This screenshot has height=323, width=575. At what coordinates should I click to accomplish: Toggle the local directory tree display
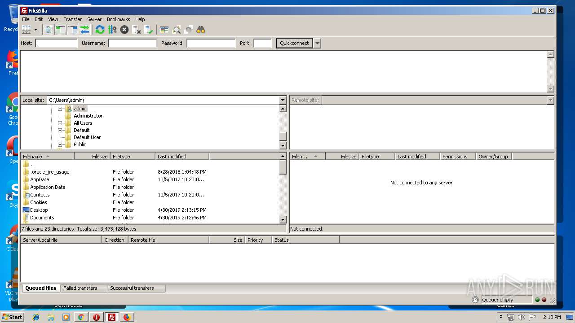[61, 30]
